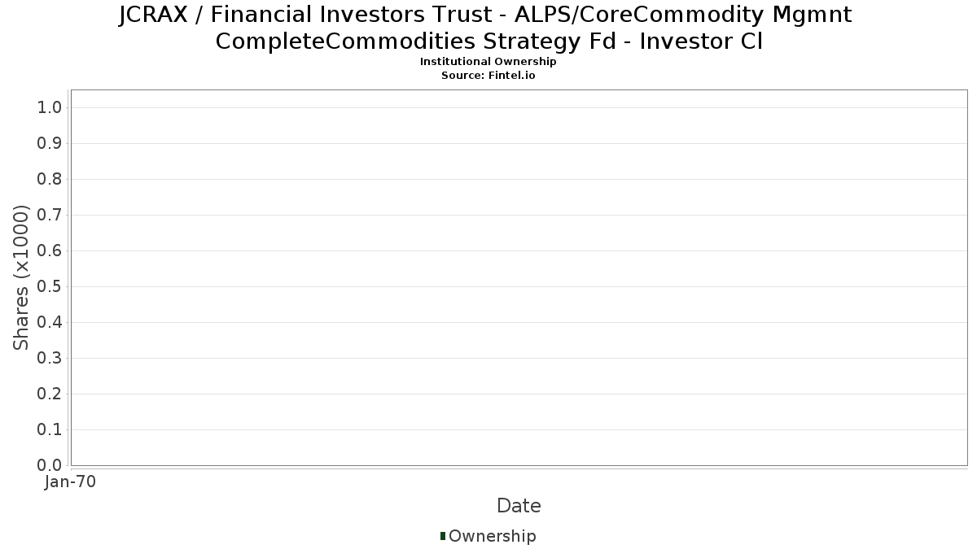Select the 0.6 y-axis tick label
This screenshot has width=977, height=549.
tap(50, 251)
